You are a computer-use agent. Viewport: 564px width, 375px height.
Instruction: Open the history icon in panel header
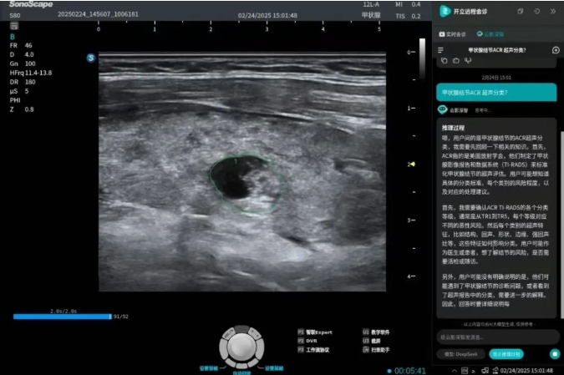(536, 12)
